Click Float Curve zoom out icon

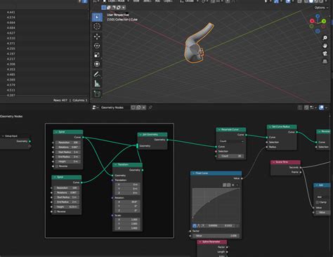tap(228, 185)
